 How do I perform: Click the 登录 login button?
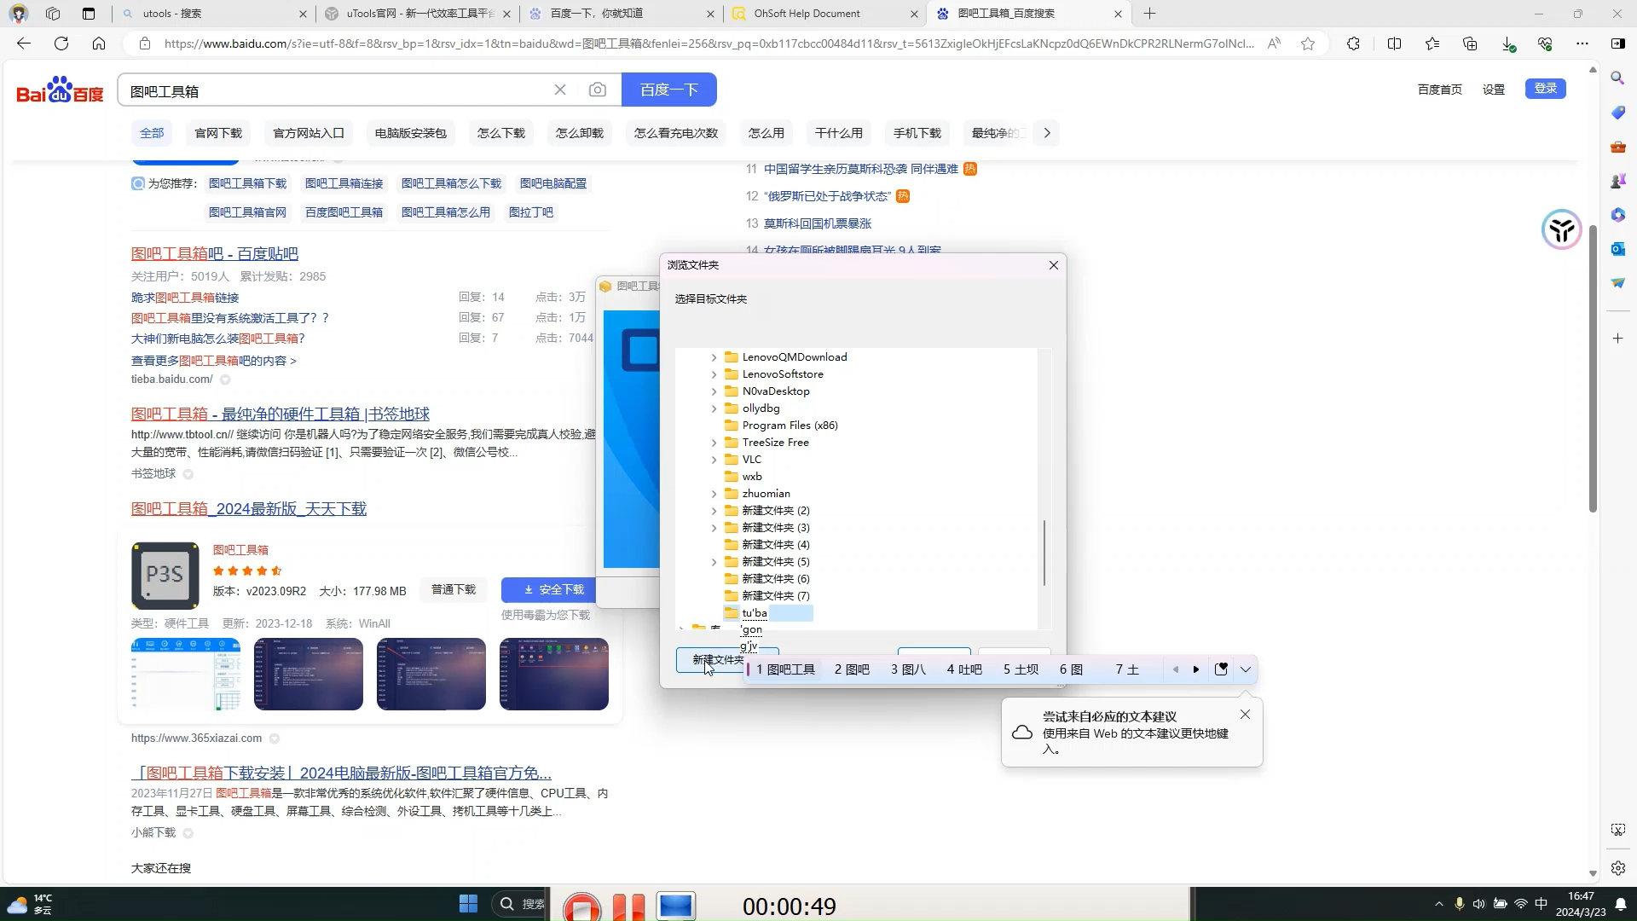1546,89
